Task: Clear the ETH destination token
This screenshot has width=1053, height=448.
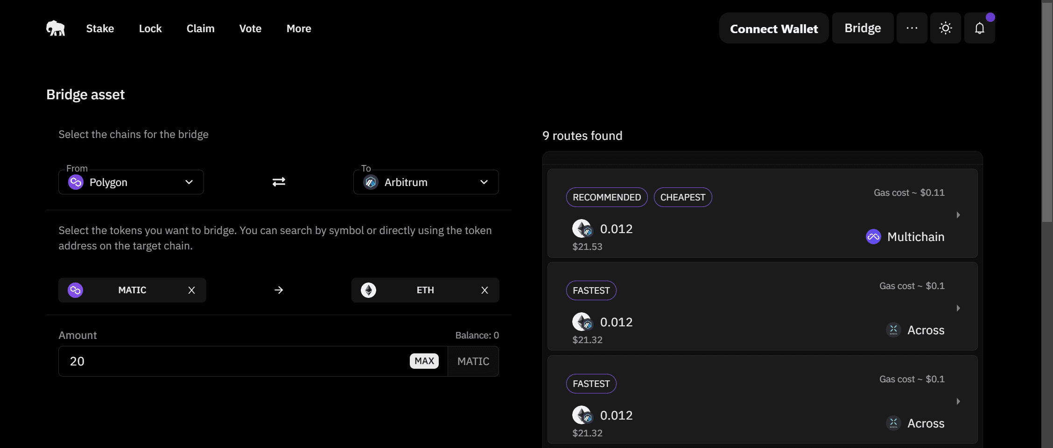Action: (x=484, y=290)
